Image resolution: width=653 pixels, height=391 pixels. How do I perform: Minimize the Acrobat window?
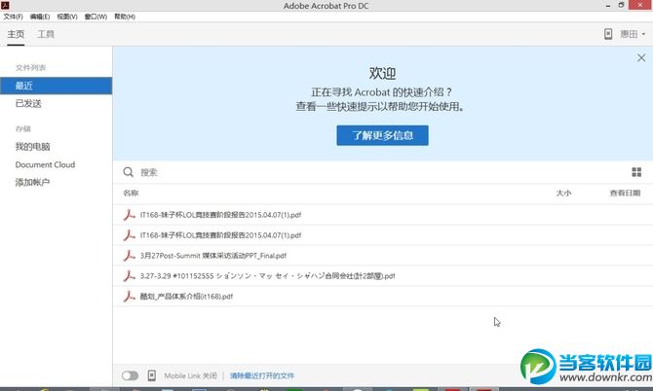coord(608,6)
